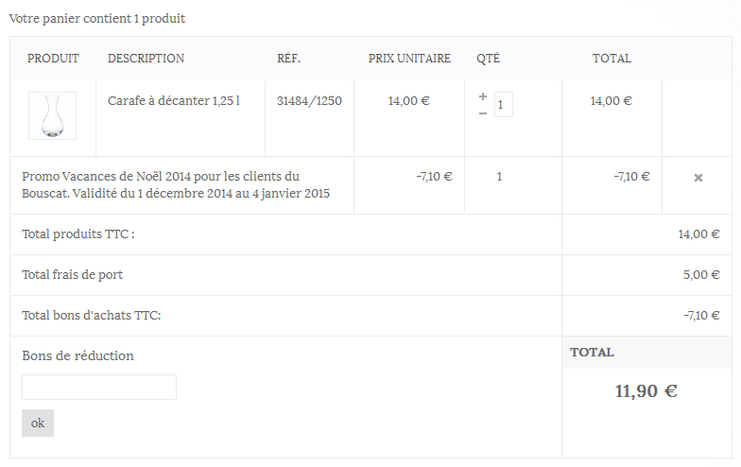Click the Total frais de port row
Image resolution: width=741 pixels, height=467 pixels.
pyautogui.click(x=370, y=275)
